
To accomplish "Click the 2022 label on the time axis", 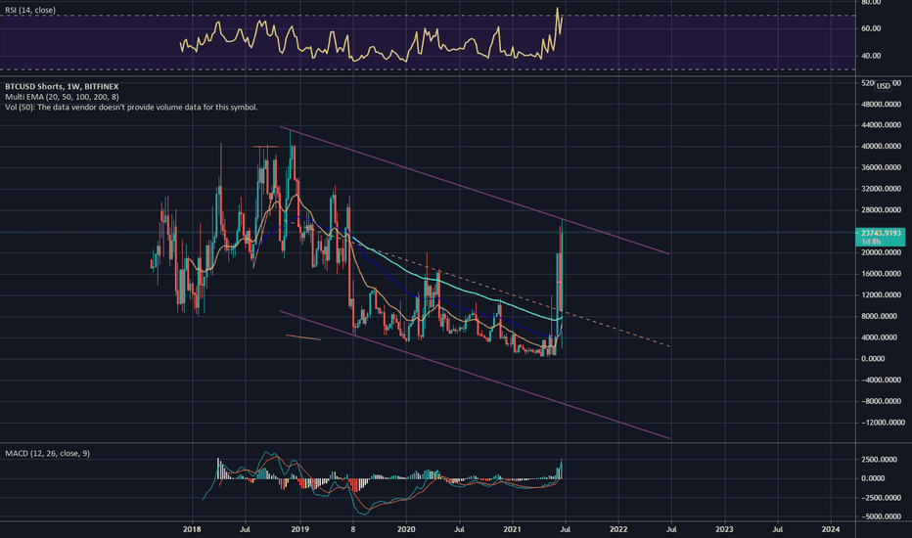I will [618, 529].
